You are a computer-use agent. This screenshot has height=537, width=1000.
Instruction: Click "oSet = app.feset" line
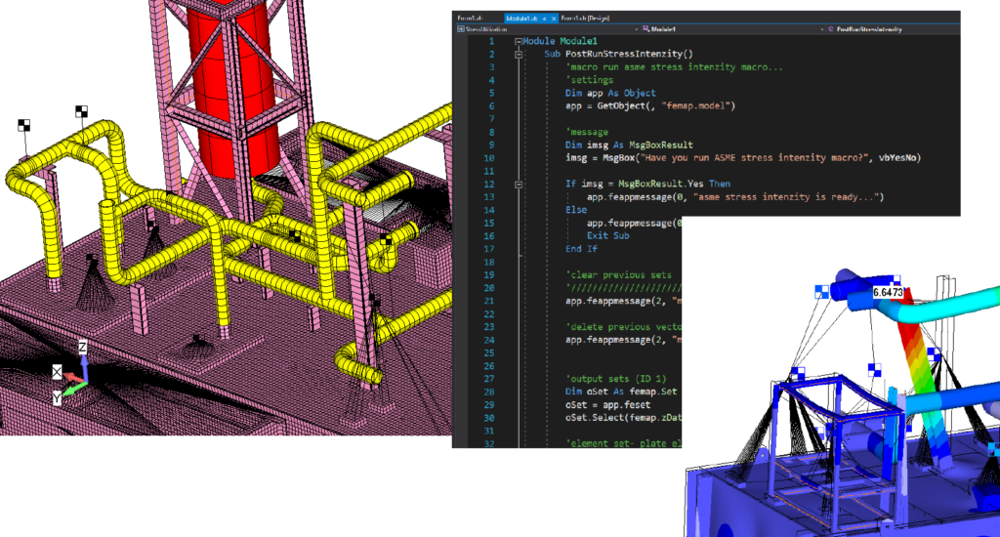click(x=607, y=405)
